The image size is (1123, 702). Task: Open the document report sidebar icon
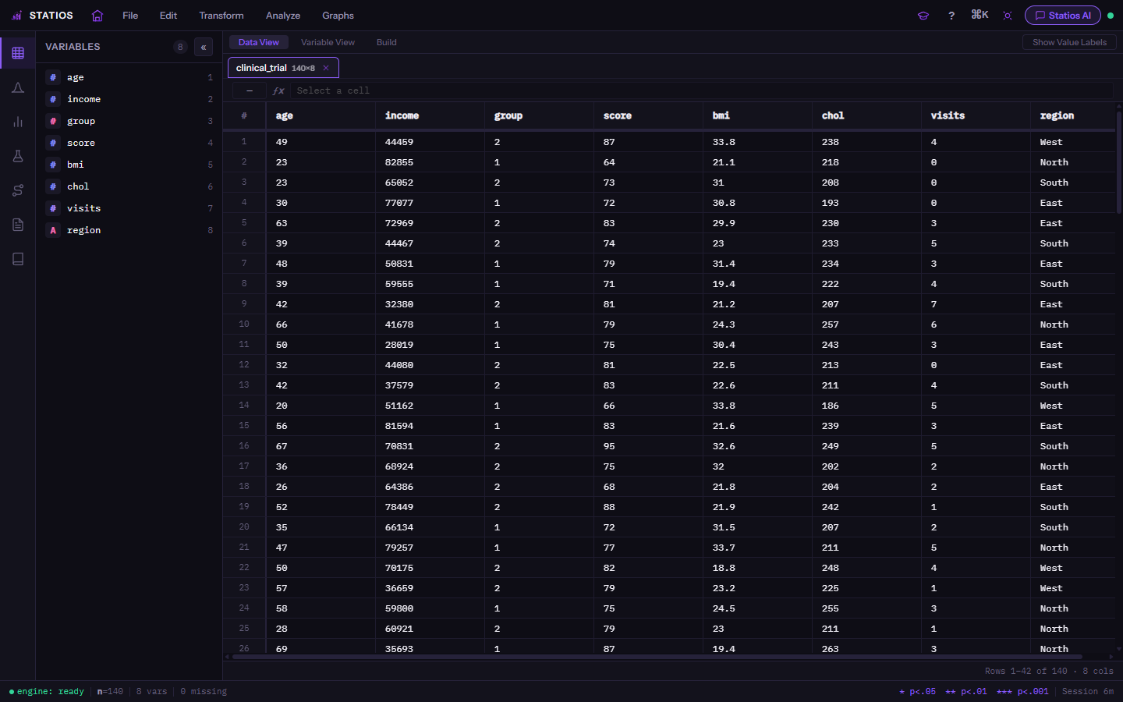18,225
